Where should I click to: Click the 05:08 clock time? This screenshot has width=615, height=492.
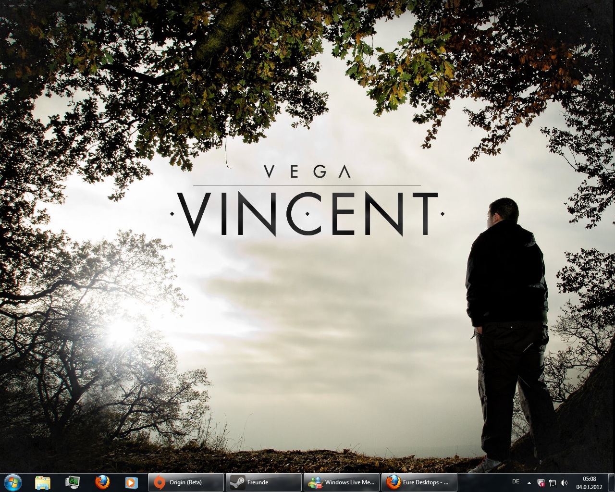[590, 479]
